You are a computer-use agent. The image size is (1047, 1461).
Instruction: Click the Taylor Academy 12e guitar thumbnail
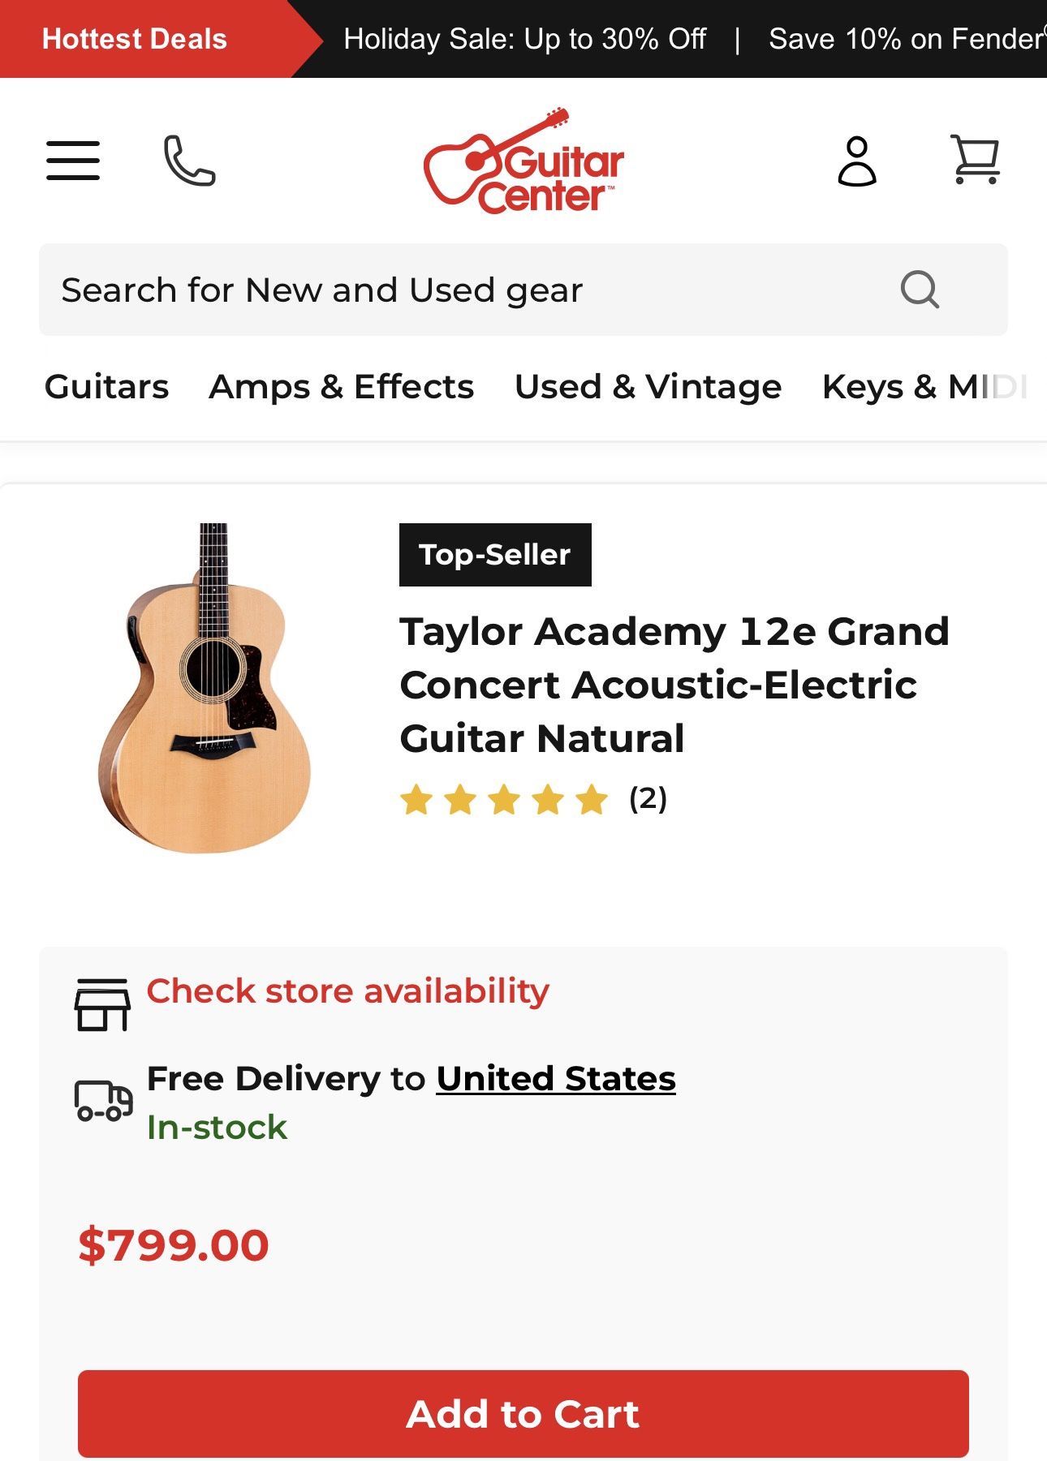coord(205,688)
